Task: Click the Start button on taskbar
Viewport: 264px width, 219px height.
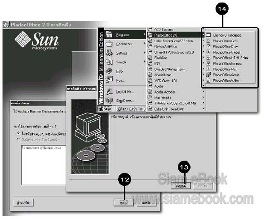Action: click(106, 109)
